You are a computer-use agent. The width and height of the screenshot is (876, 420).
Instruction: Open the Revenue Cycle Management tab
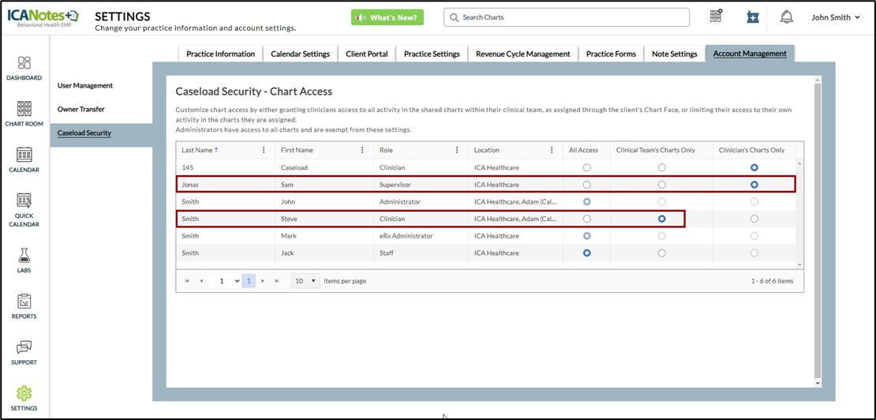click(x=522, y=54)
